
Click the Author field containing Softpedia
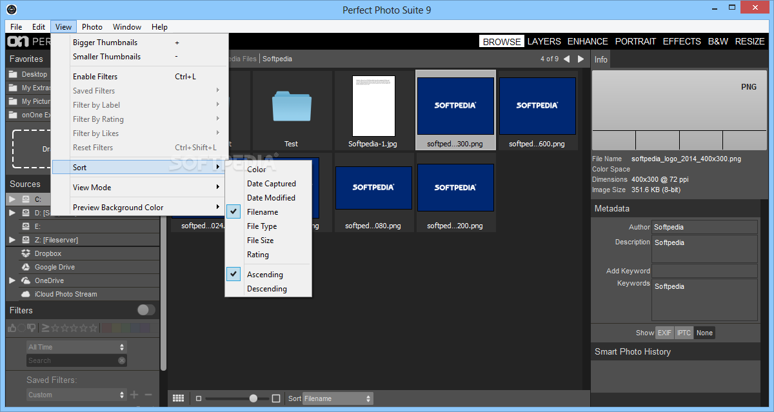pos(704,227)
